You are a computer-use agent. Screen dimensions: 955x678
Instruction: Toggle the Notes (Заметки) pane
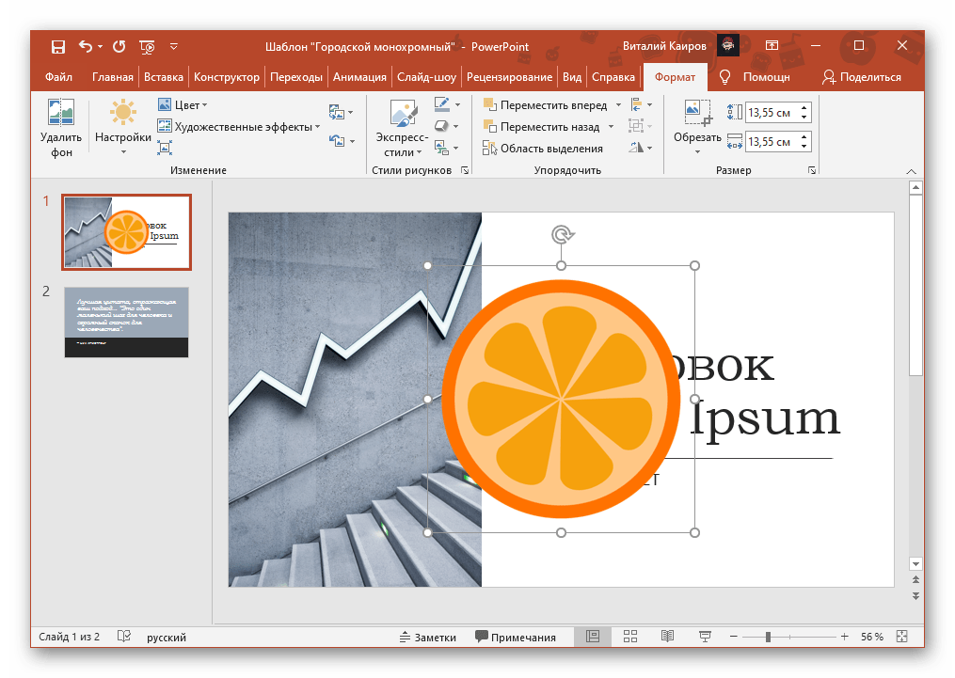427,637
